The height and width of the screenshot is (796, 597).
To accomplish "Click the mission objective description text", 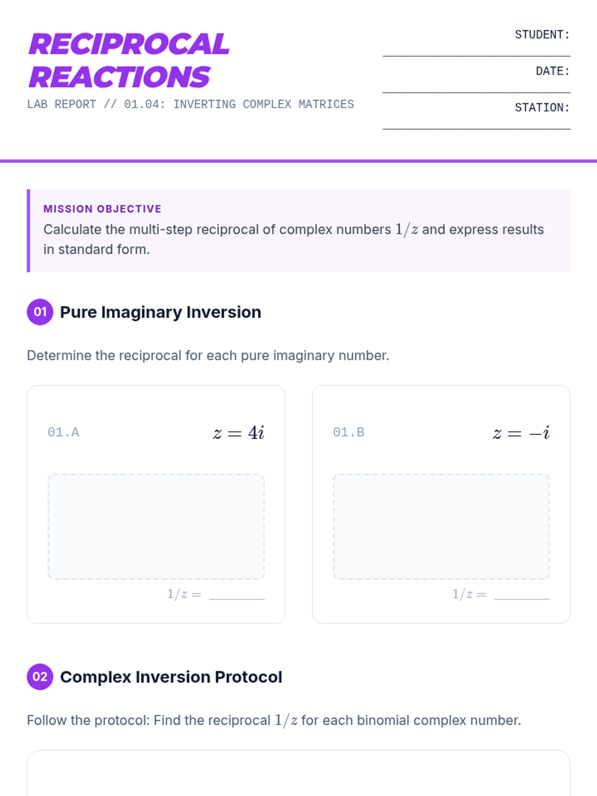I will (x=293, y=239).
